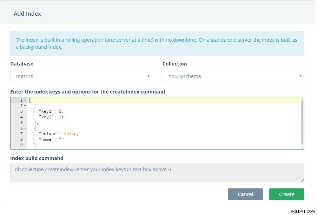Collapse the fold arrow on line 2
Screen dimensions: 318x215
pos(25,106)
